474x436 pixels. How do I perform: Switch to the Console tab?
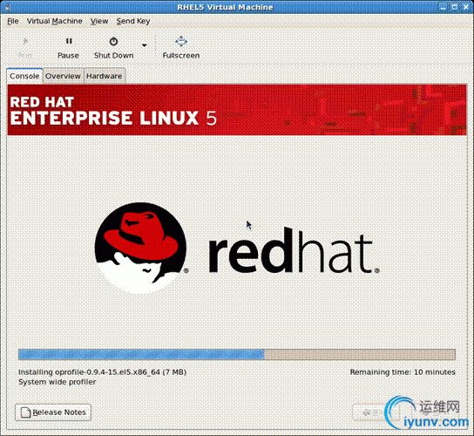coord(24,76)
